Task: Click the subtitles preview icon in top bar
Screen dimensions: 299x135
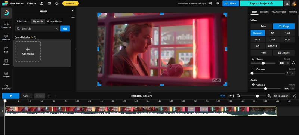Action: tap(49, 3)
